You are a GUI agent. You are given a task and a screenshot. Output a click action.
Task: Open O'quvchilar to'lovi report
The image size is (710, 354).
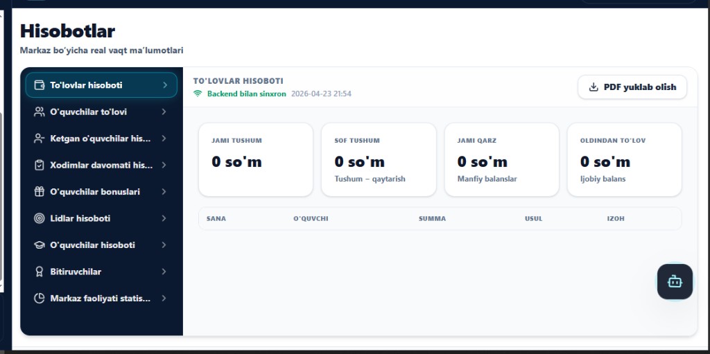[x=101, y=112]
